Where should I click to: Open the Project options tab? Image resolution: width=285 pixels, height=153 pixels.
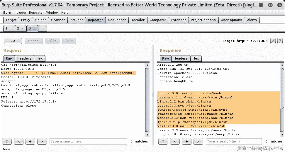pos(203,20)
